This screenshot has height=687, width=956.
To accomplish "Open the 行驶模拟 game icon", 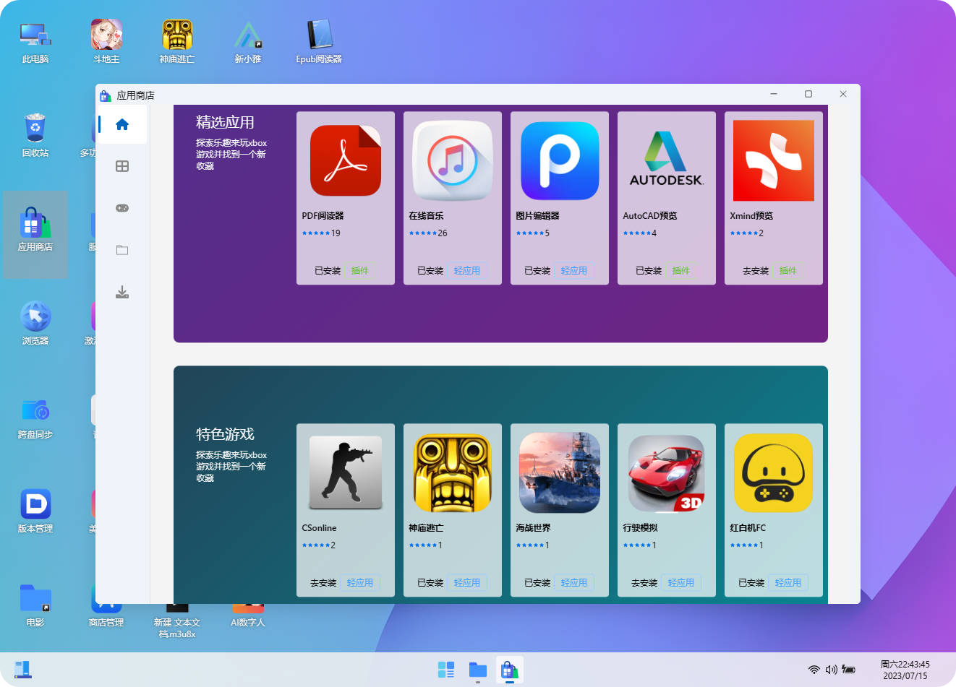I will pos(667,472).
